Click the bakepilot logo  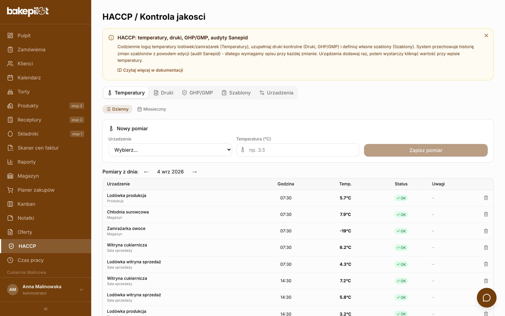(x=28, y=11)
